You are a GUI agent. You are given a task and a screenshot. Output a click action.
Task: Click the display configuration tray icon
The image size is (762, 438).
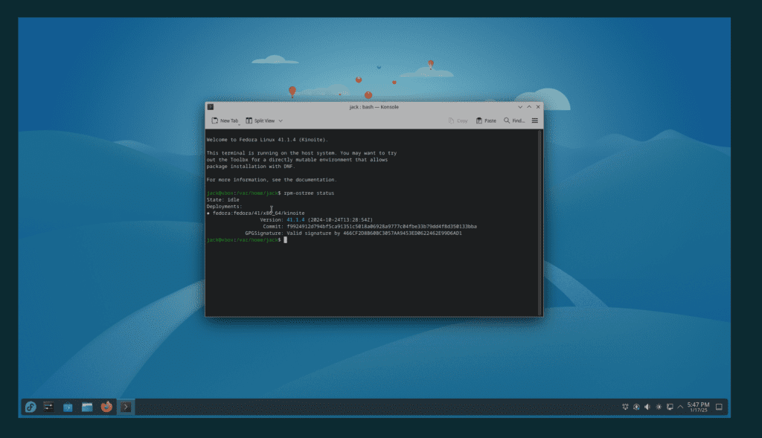670,407
